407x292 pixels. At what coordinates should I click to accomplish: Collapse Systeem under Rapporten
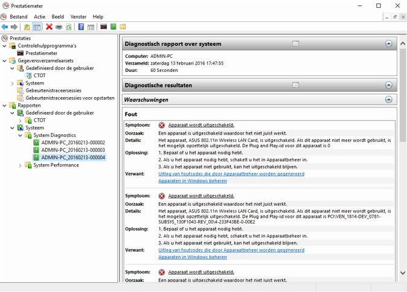[12, 128]
